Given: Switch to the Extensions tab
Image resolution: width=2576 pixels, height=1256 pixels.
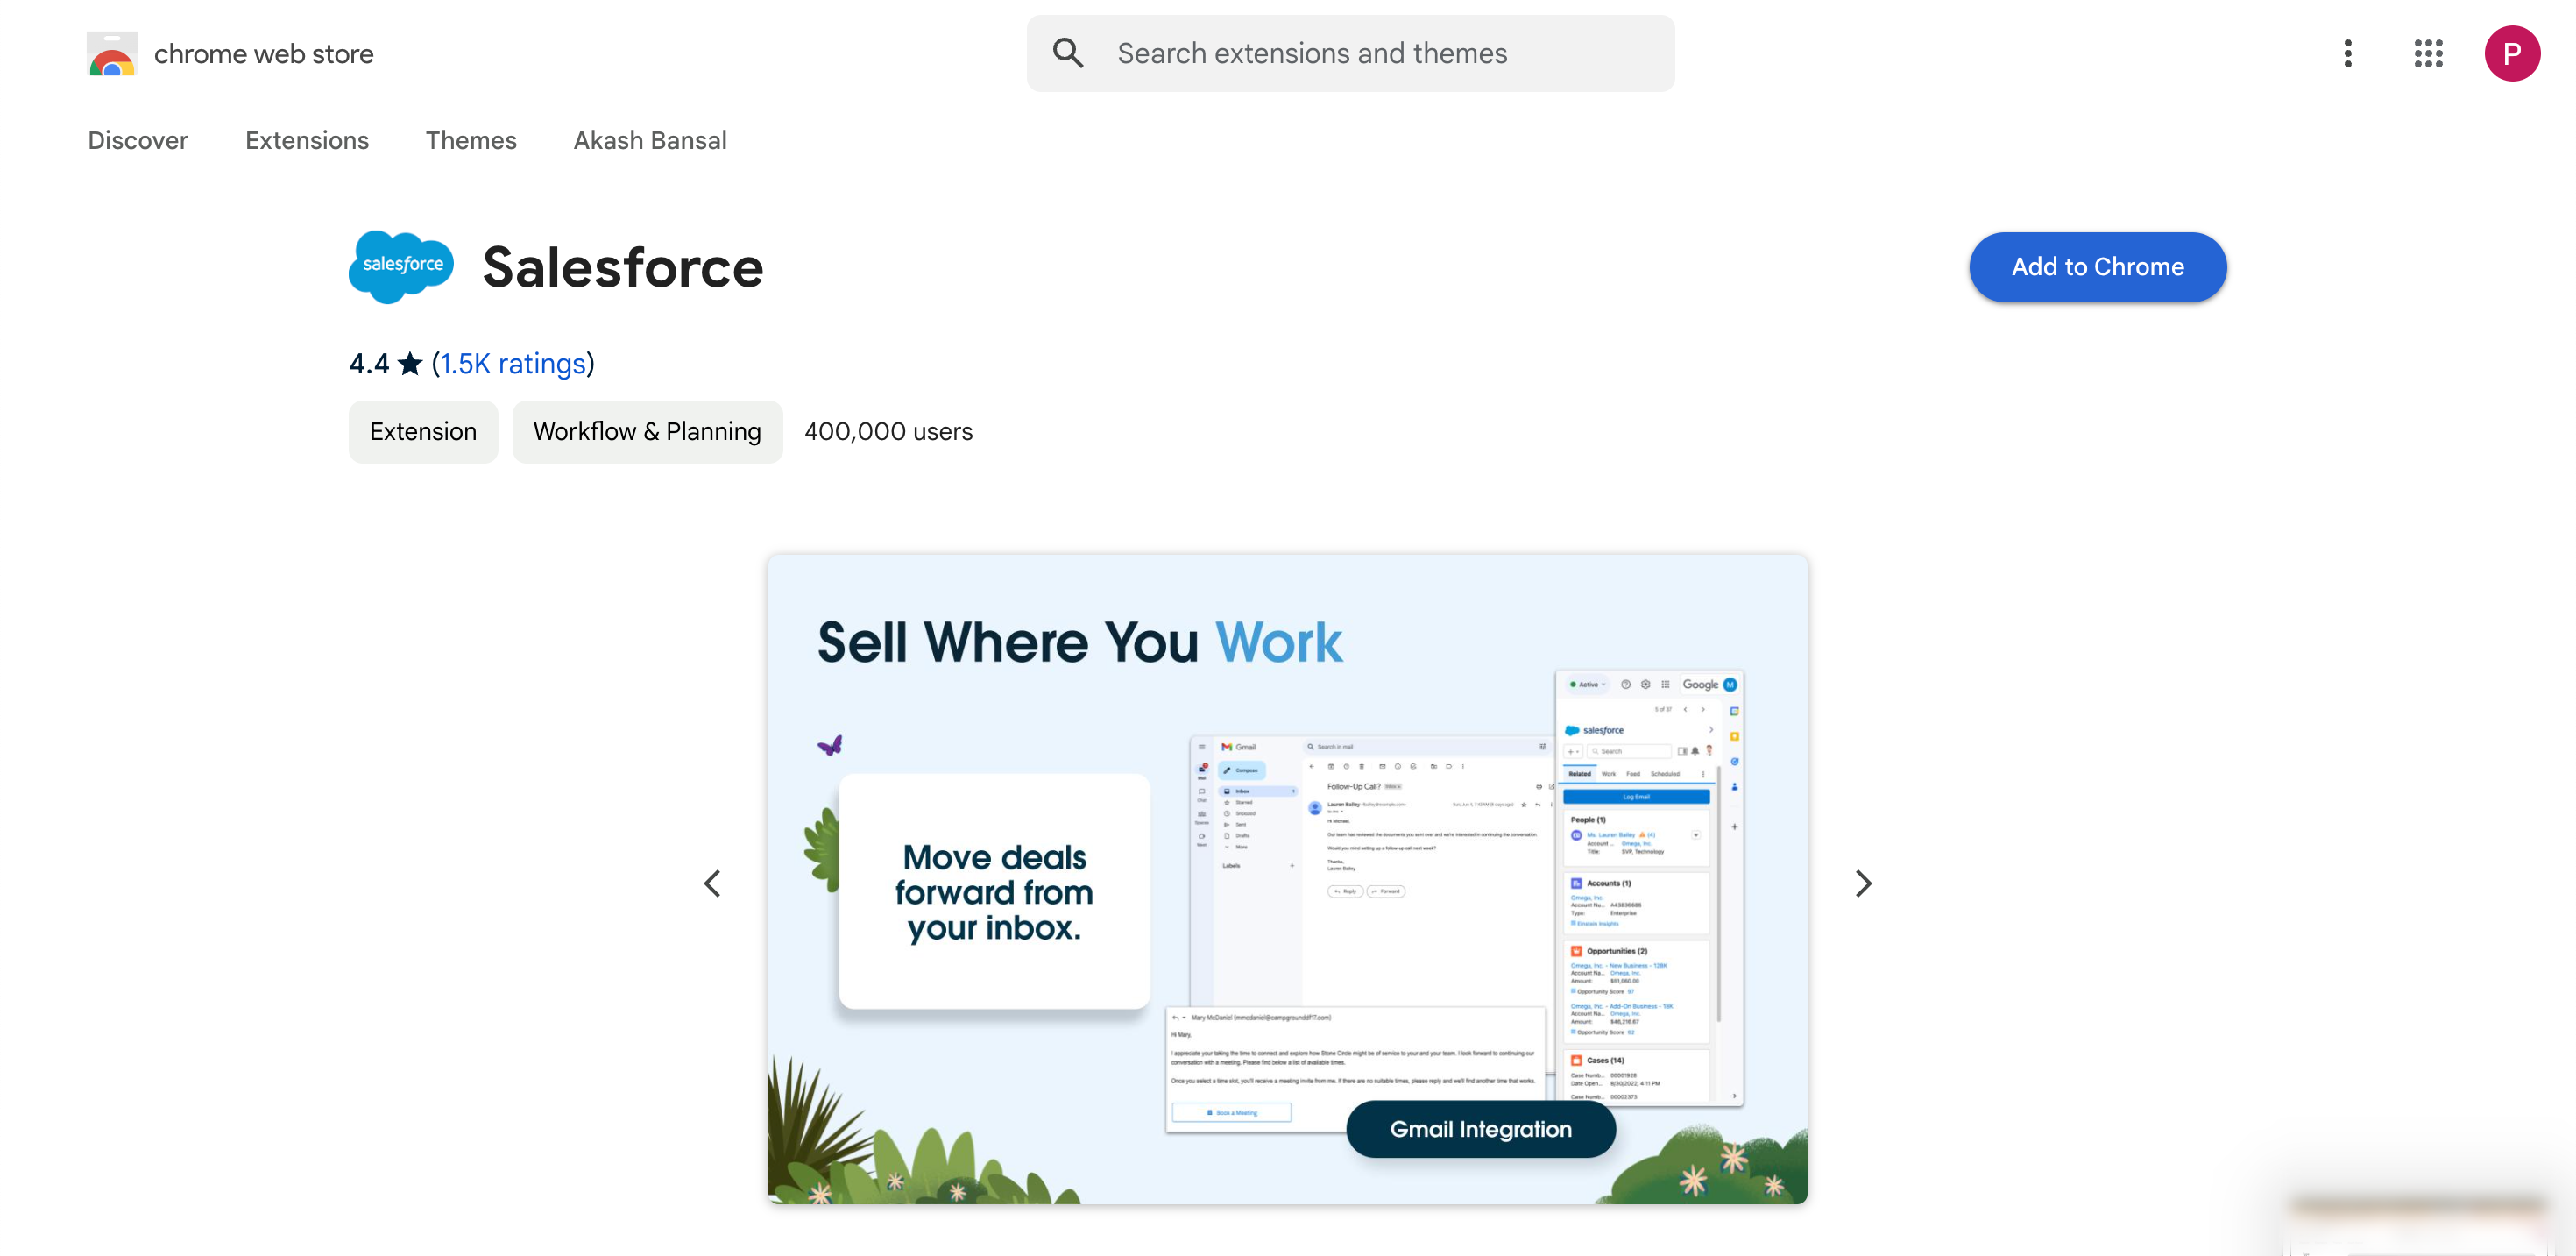Looking at the screenshot, I should pyautogui.click(x=306, y=140).
